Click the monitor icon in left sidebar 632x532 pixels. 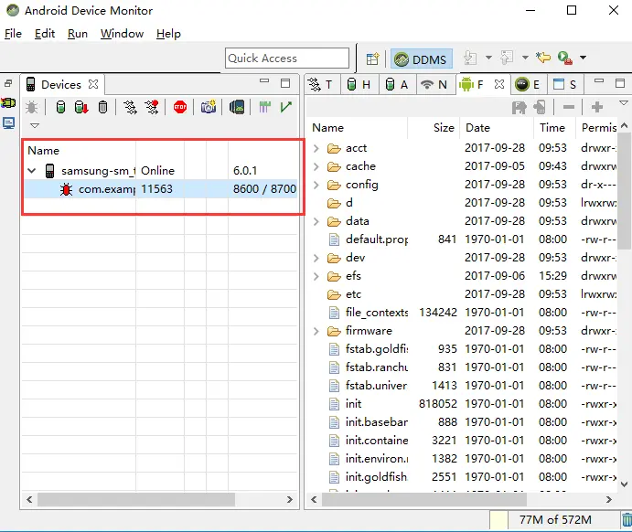[x=8, y=122]
